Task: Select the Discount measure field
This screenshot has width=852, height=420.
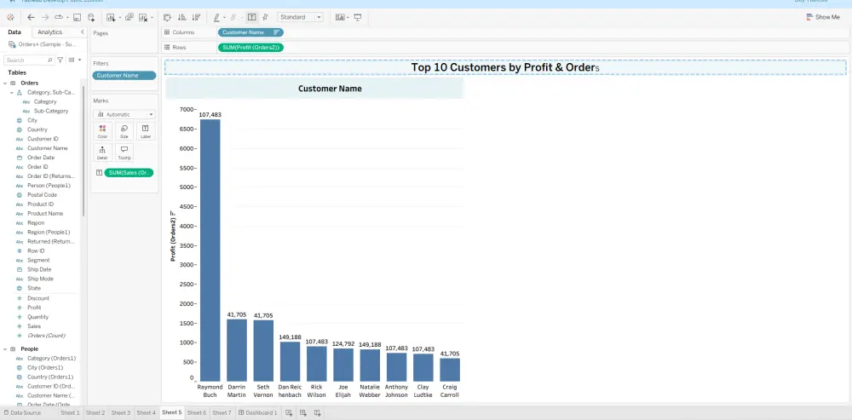Action: [x=38, y=298]
